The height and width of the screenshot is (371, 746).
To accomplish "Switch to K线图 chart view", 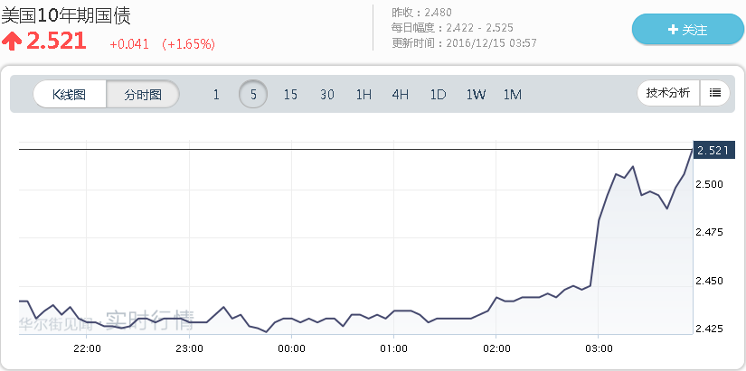I will coord(70,94).
